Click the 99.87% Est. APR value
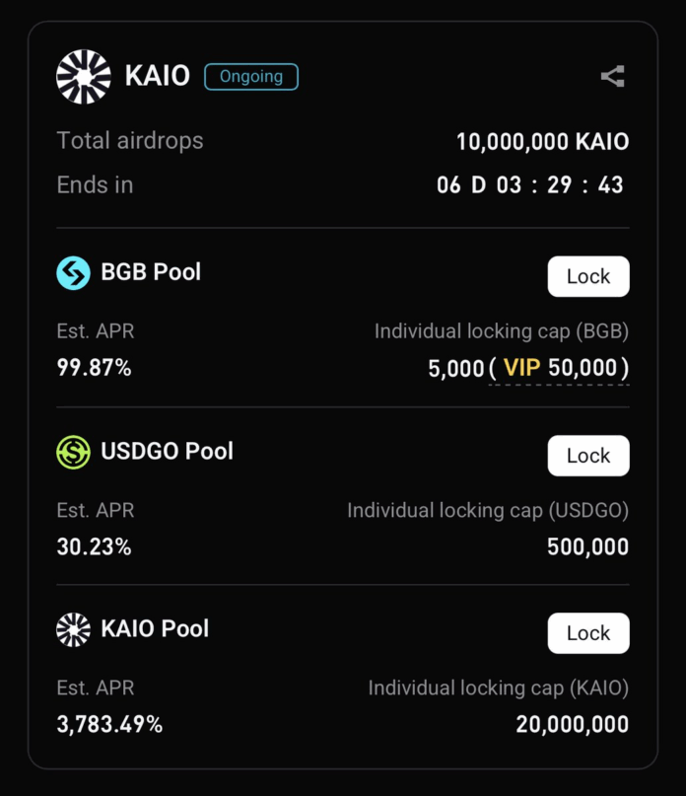 click(94, 368)
